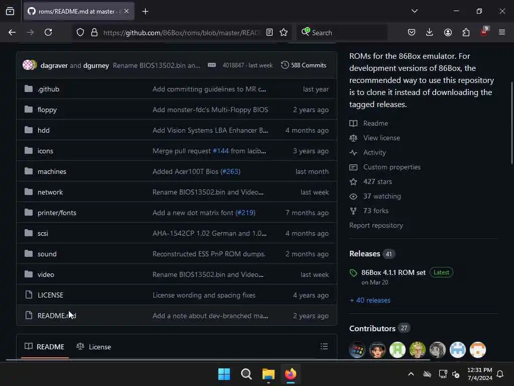Open dgurney user profile link
The height and width of the screenshot is (386, 514).
coord(96,65)
